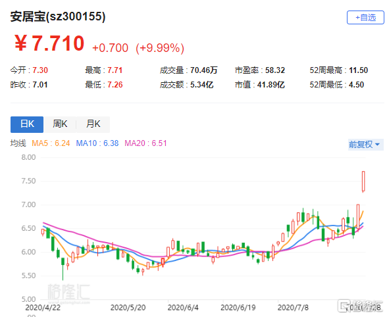Click the 今开 opening price 7.30
The height and width of the screenshot is (317, 387).
(40, 70)
